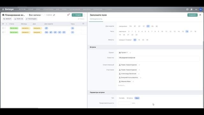The width and height of the screenshot is (204, 115).
Task: Select hour 23 in the Часы row
Action: pyautogui.click(x=136, y=35)
